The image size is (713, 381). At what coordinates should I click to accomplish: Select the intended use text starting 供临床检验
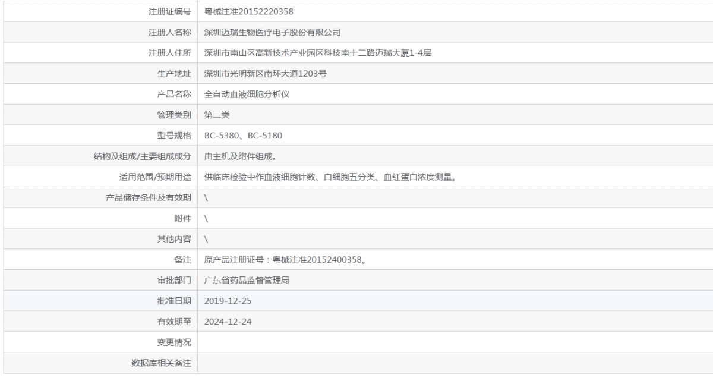330,177
